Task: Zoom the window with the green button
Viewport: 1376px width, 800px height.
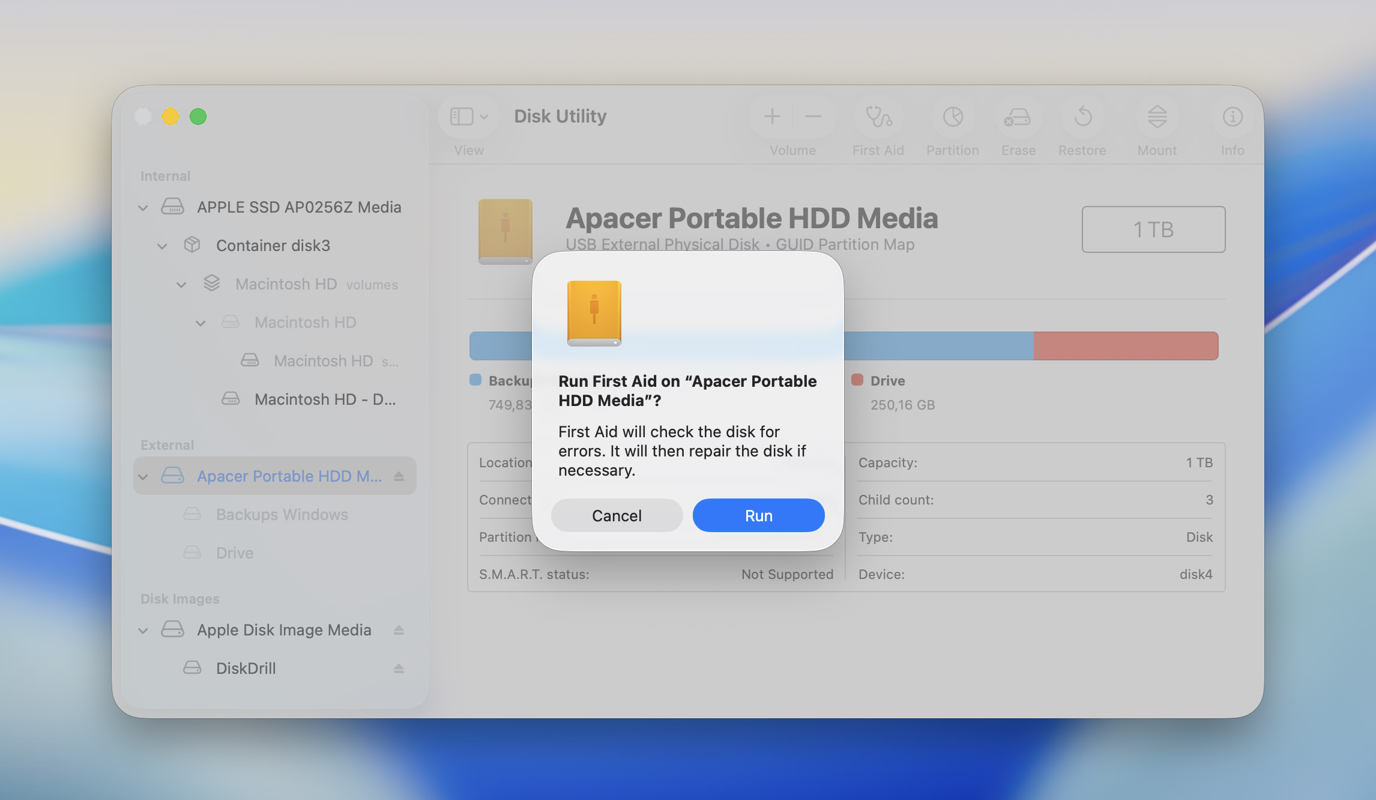Action: (x=198, y=117)
